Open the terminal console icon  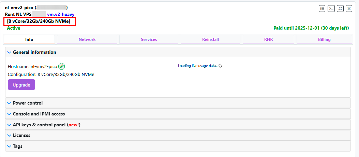coord(331,9)
